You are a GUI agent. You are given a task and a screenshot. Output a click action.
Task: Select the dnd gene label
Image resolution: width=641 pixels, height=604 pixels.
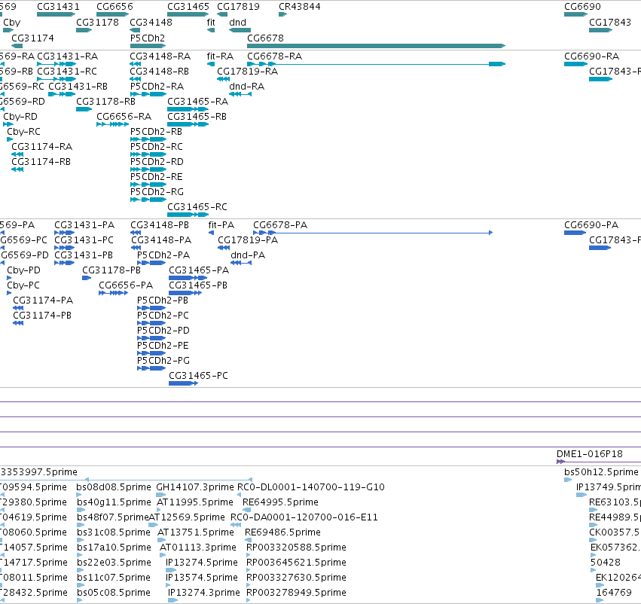(x=237, y=22)
